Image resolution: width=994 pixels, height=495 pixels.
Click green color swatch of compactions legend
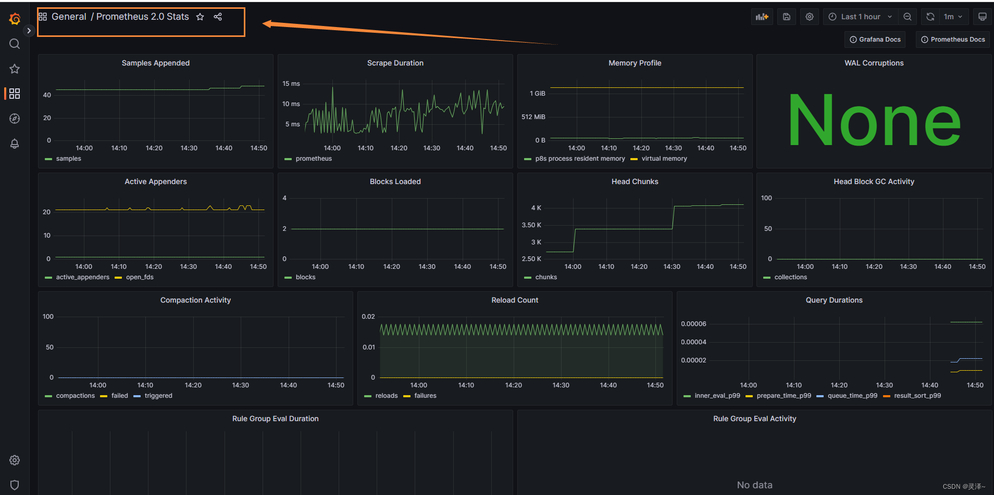pyautogui.click(x=48, y=396)
